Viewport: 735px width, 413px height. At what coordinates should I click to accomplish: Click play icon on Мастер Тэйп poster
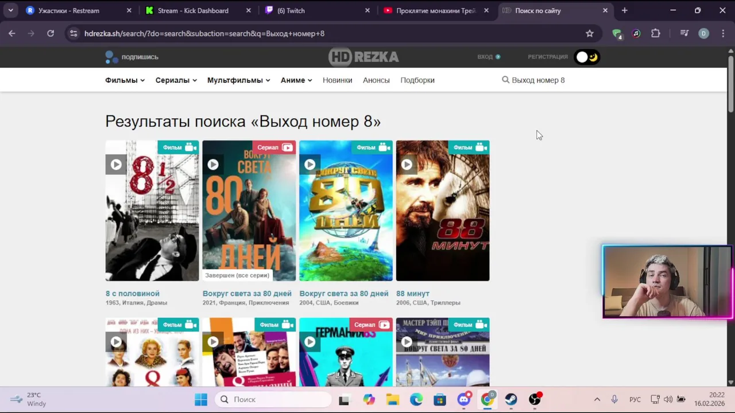coord(407,342)
